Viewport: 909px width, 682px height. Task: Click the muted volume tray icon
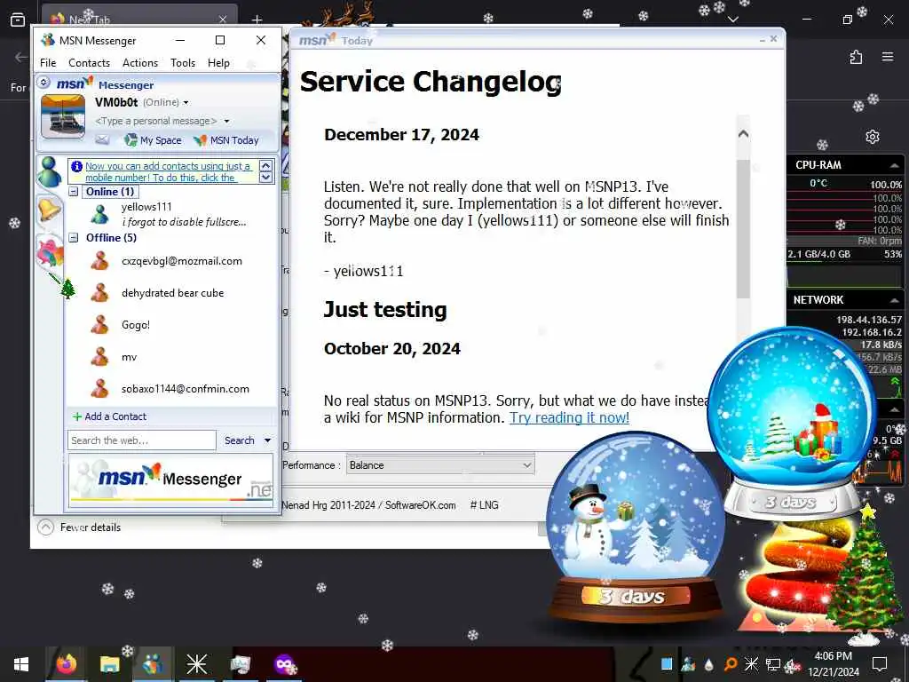[793, 664]
